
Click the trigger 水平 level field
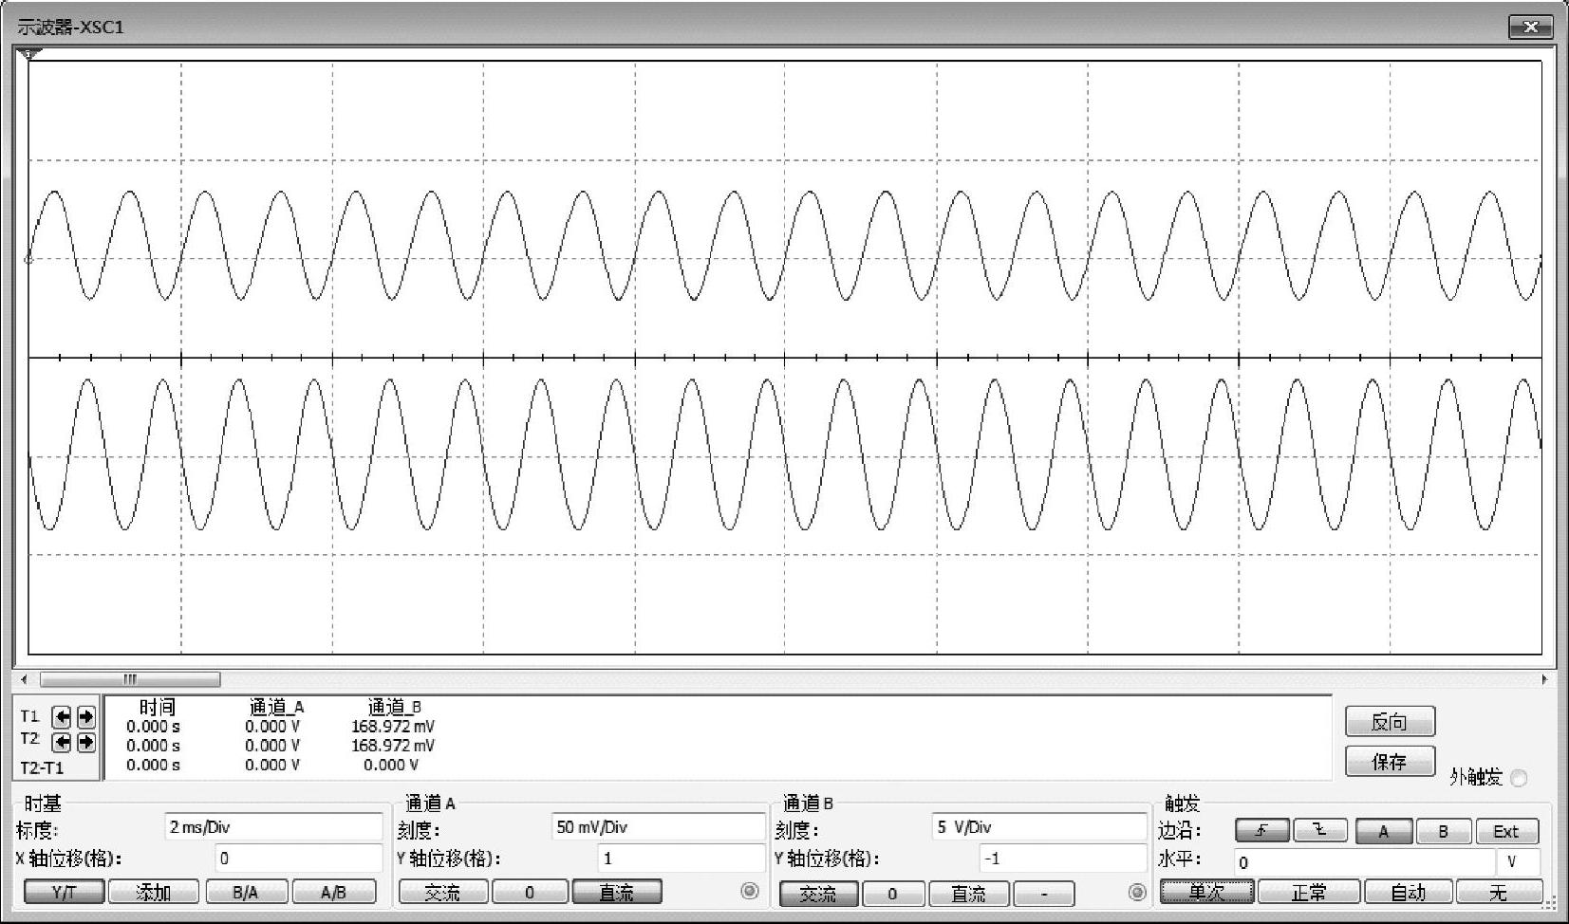[1365, 862]
